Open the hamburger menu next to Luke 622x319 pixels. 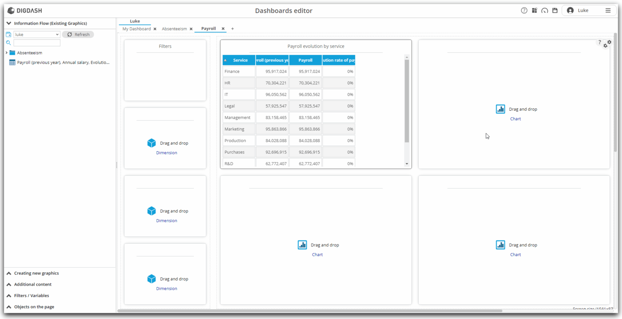[x=608, y=11]
